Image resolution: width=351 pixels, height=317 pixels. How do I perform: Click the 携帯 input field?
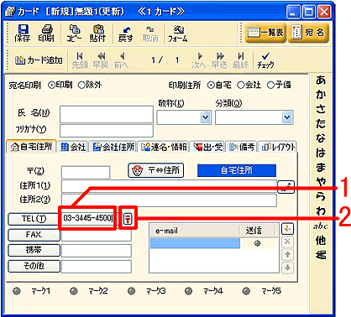click(x=97, y=251)
